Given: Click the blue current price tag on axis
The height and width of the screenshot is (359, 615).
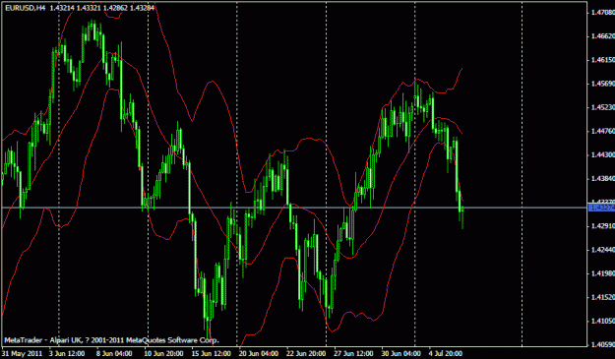Looking at the screenshot, I should tap(601, 208).
